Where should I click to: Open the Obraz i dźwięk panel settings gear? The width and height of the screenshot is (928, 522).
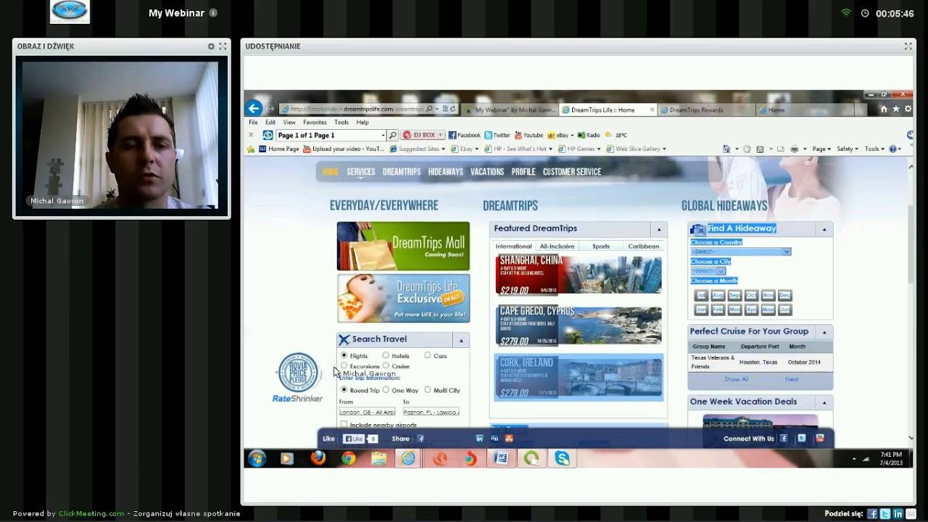point(211,46)
